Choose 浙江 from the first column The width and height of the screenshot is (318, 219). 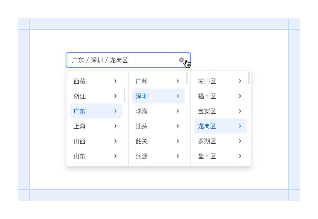(x=79, y=96)
